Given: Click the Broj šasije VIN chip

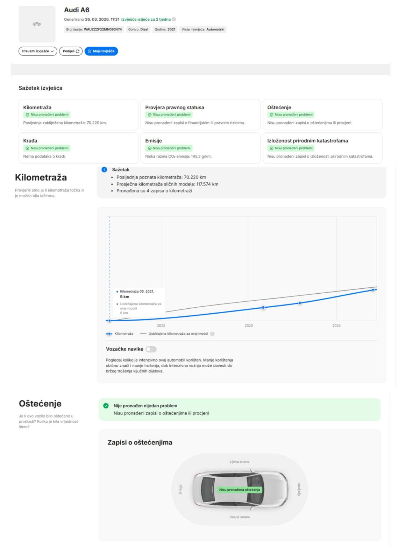Looking at the screenshot, I should tap(94, 29).
